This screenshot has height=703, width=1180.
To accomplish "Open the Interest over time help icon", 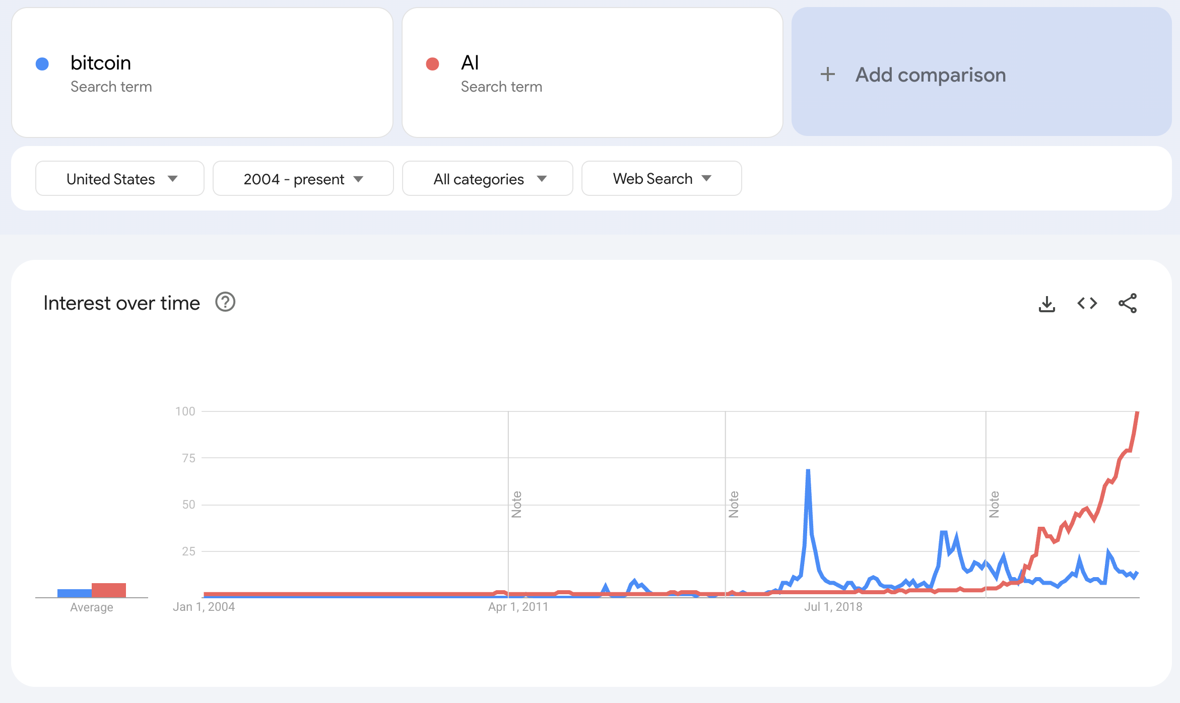I will coord(225,302).
